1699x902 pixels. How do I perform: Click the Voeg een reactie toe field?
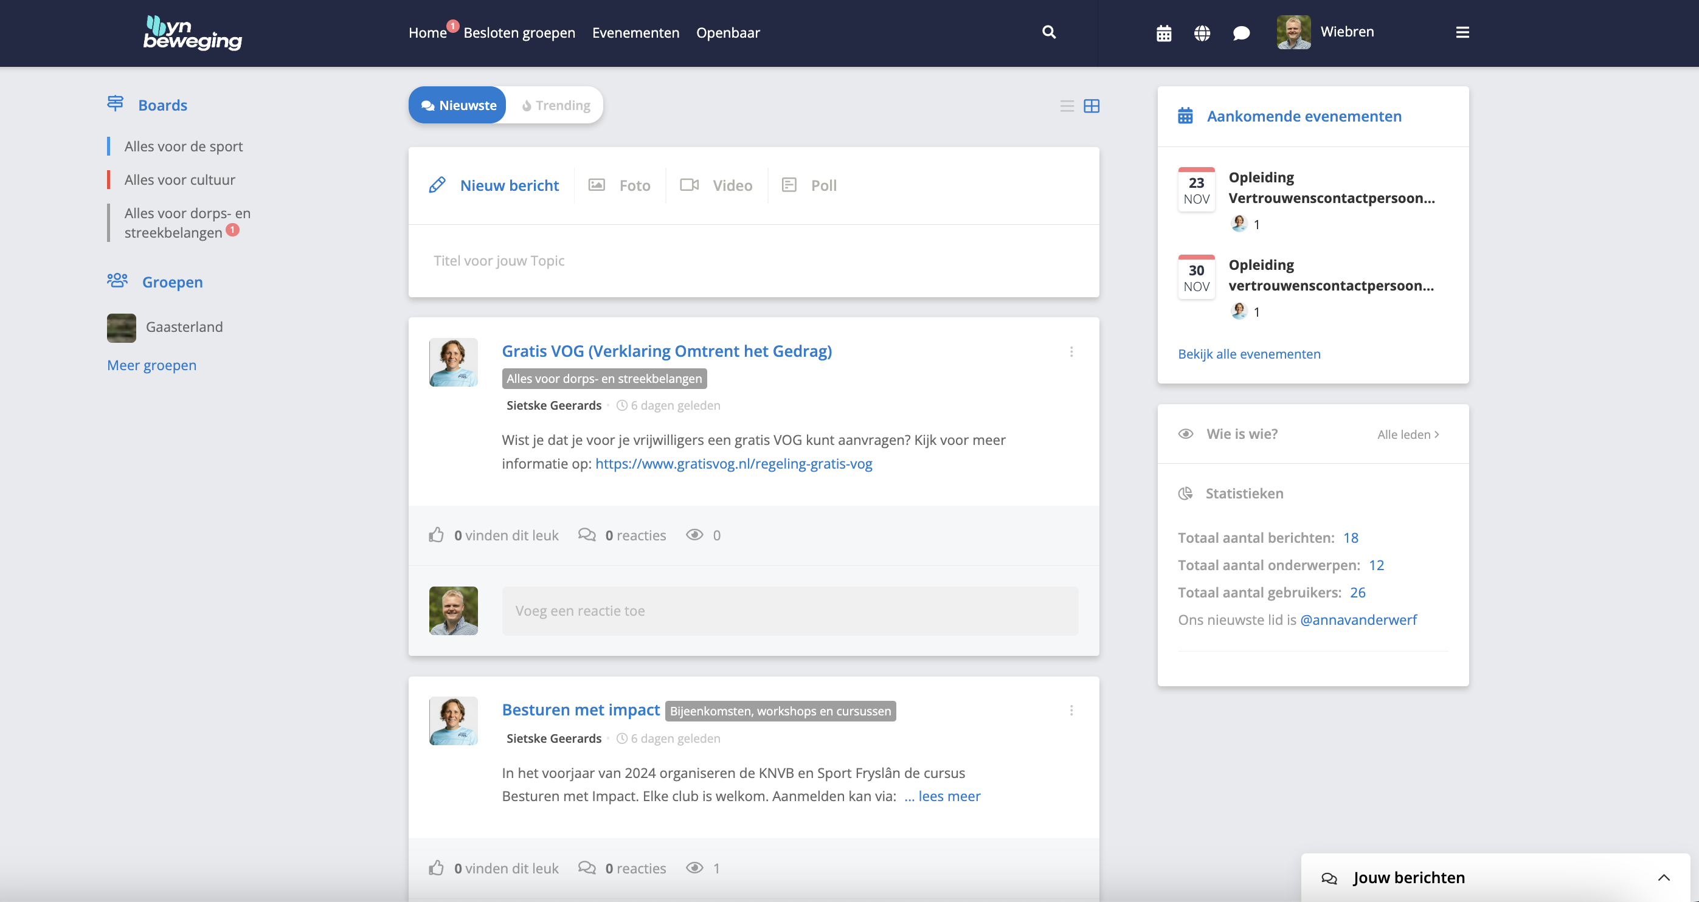tap(790, 611)
